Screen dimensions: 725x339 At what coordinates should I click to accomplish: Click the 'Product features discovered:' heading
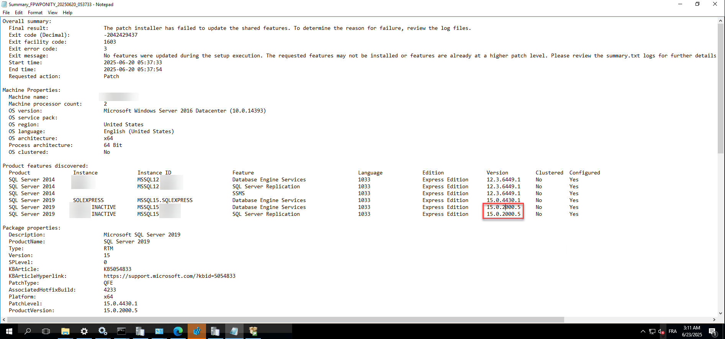[x=45, y=166]
